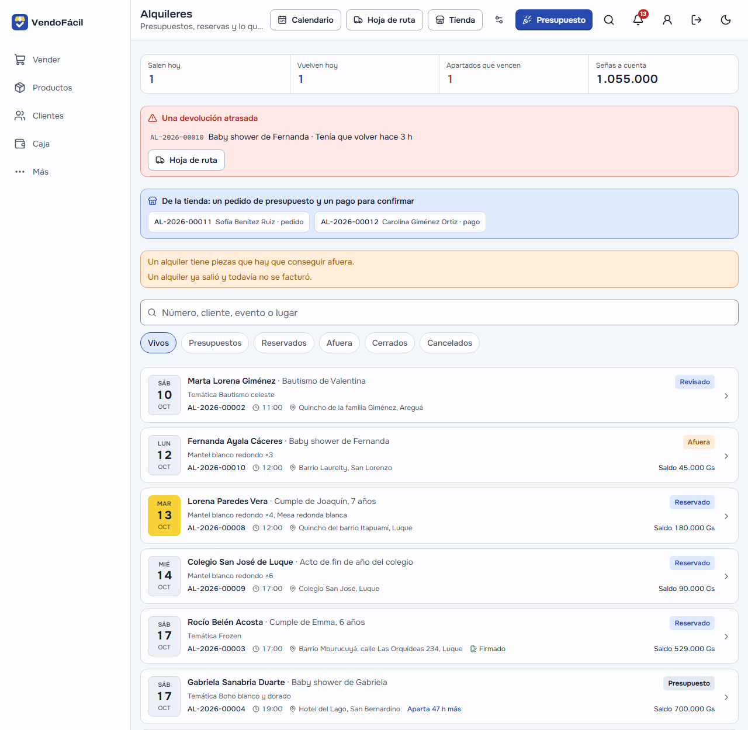Click the Señas a cuenta card
This screenshot has height=730, width=748.
663,74
